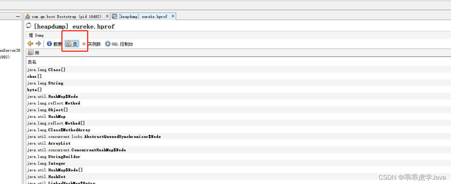Select the java.lang.Integer class row
This screenshot has width=451, height=184.
click(46, 164)
